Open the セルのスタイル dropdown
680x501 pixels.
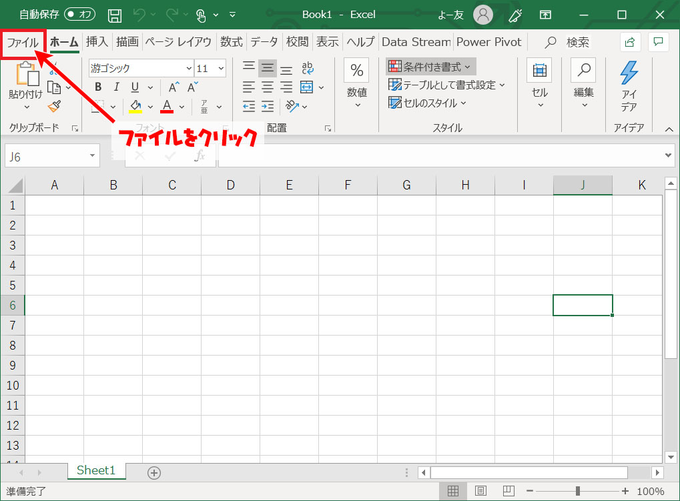coord(427,103)
